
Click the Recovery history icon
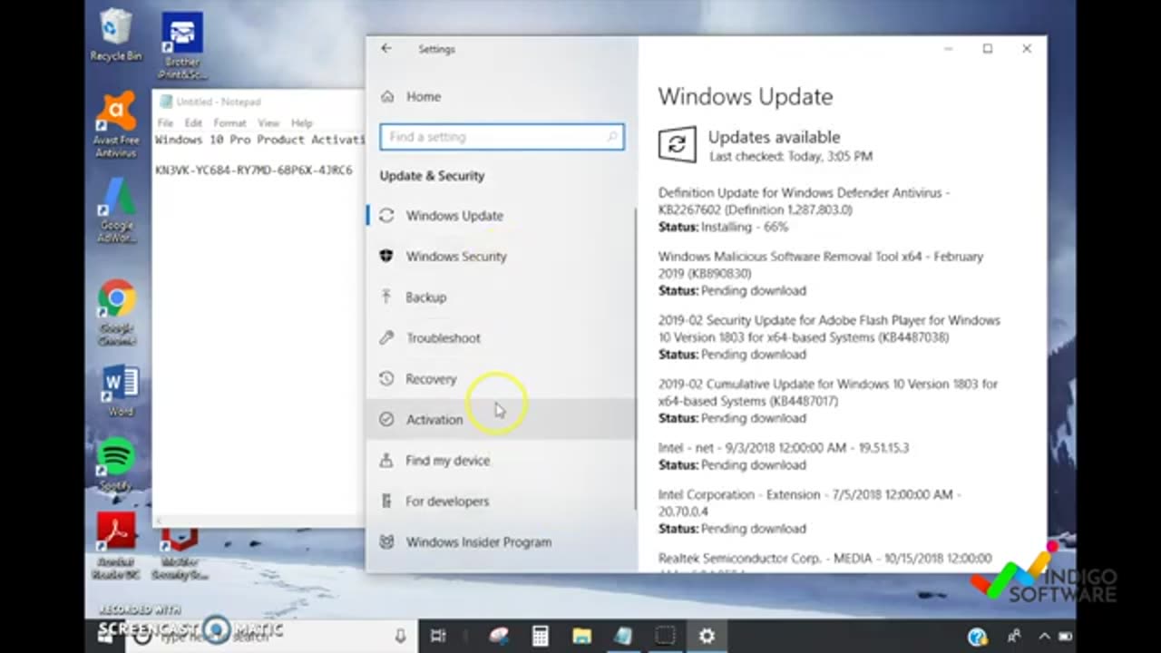[386, 378]
